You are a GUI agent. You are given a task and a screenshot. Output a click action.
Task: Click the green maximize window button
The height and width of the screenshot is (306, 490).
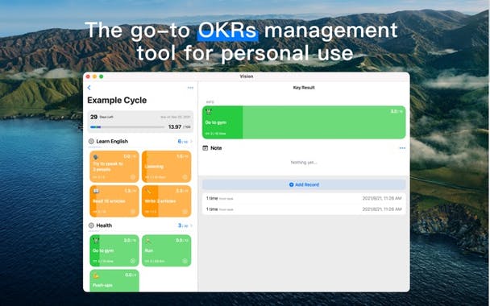pyautogui.click(x=102, y=76)
